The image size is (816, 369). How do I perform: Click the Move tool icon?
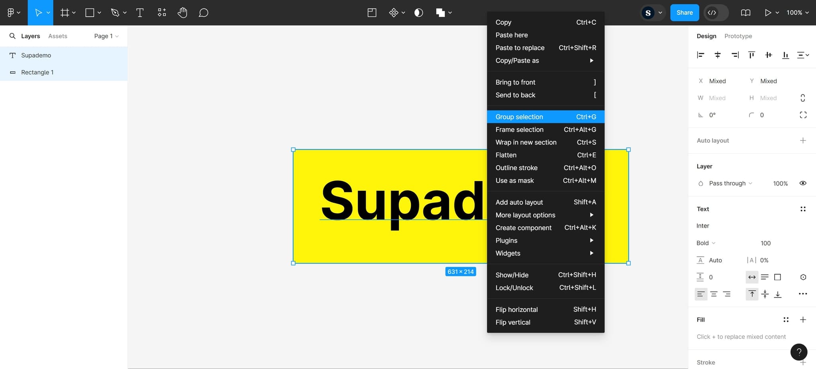[x=39, y=12]
